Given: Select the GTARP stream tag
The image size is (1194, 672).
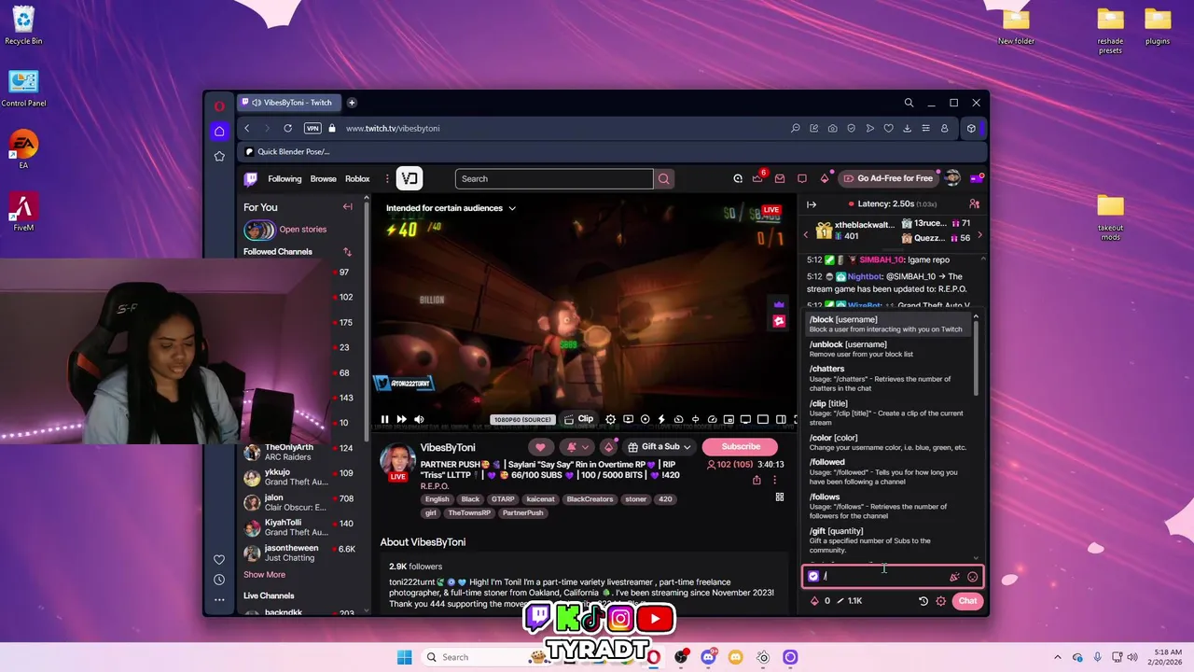Looking at the screenshot, I should click(503, 499).
